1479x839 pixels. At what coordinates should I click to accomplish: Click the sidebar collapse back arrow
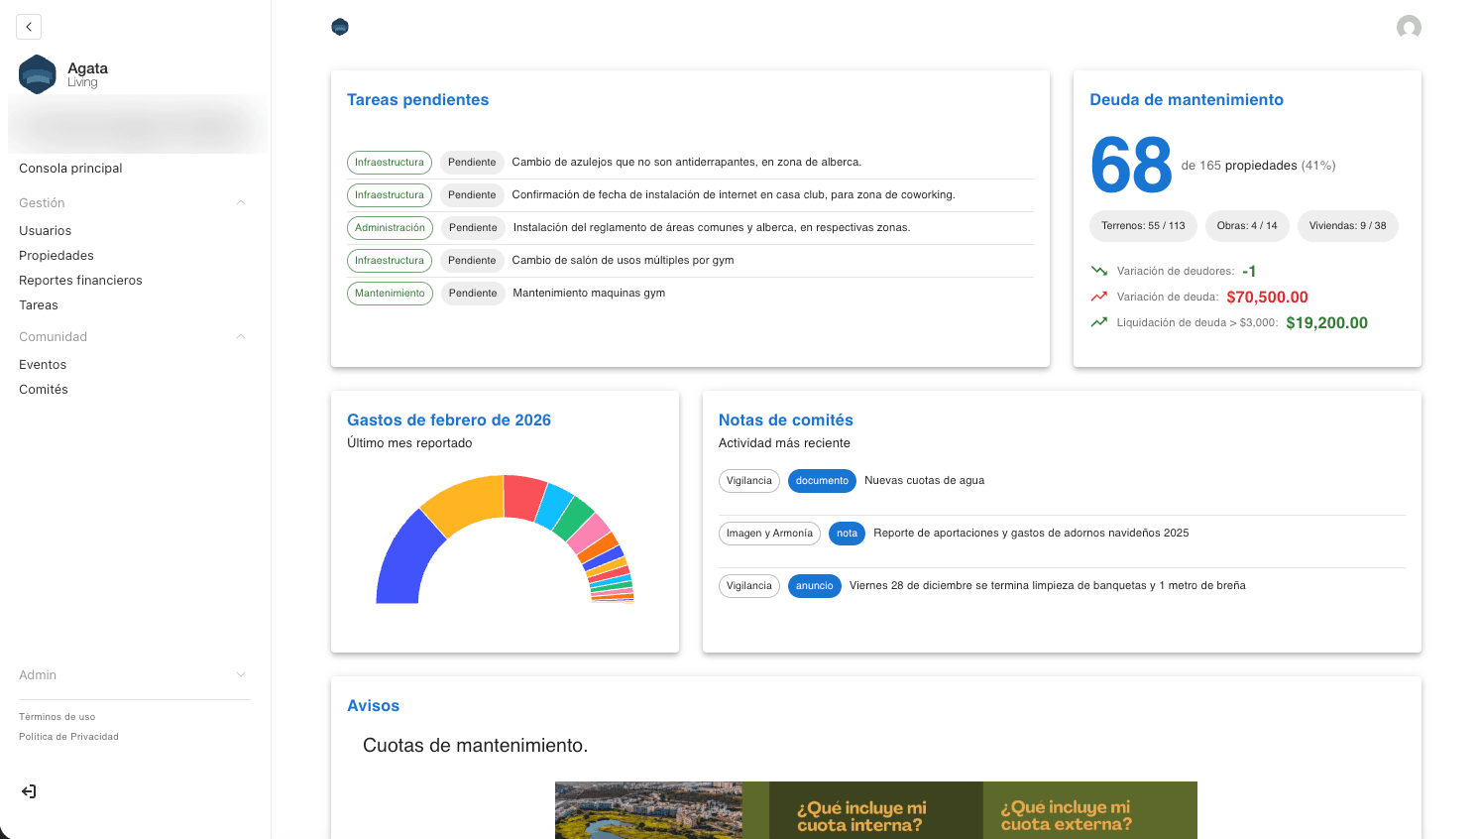coord(29,27)
